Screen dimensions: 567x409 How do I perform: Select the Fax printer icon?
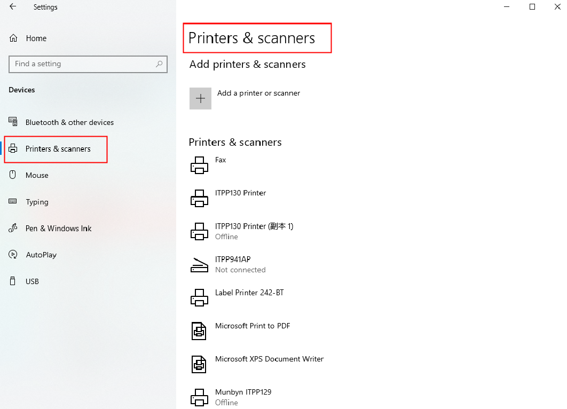199,166
